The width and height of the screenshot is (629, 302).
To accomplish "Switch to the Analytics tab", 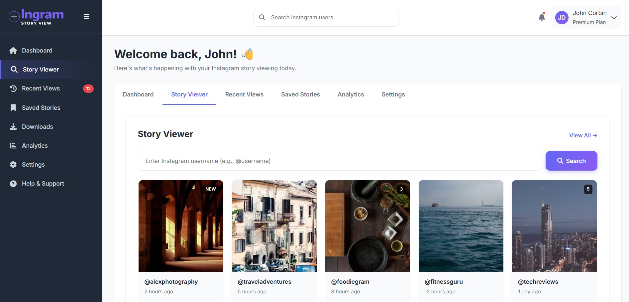I will (x=351, y=94).
